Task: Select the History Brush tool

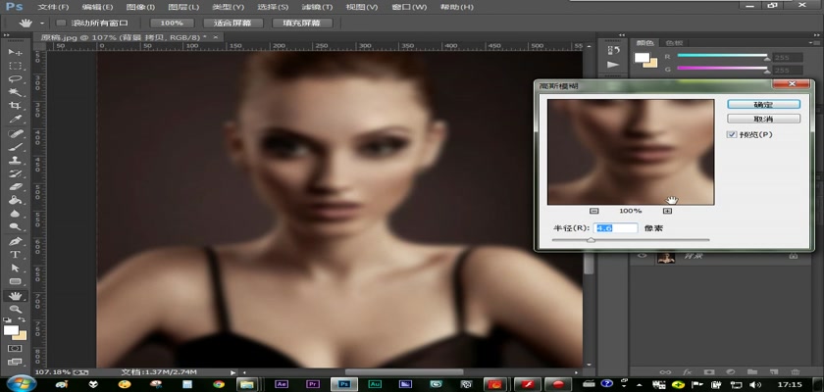Action: (16, 173)
